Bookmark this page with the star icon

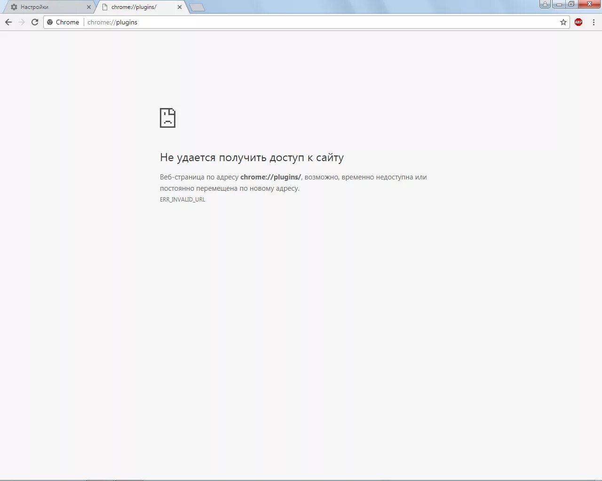point(563,22)
